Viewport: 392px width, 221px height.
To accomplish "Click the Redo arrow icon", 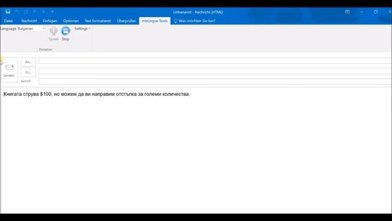I will coord(26,12).
